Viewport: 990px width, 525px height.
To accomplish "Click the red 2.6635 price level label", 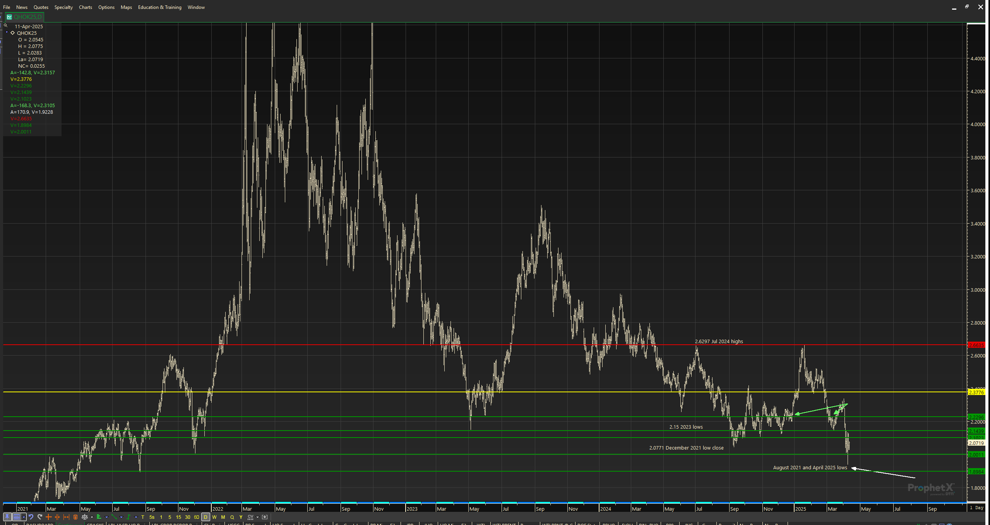I will (x=976, y=345).
